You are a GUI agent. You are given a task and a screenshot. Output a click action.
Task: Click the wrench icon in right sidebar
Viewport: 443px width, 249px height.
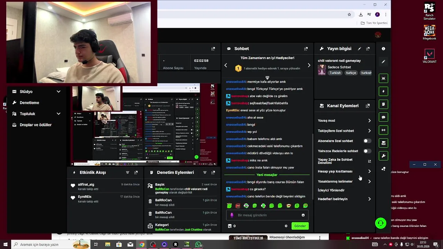click(x=383, y=156)
